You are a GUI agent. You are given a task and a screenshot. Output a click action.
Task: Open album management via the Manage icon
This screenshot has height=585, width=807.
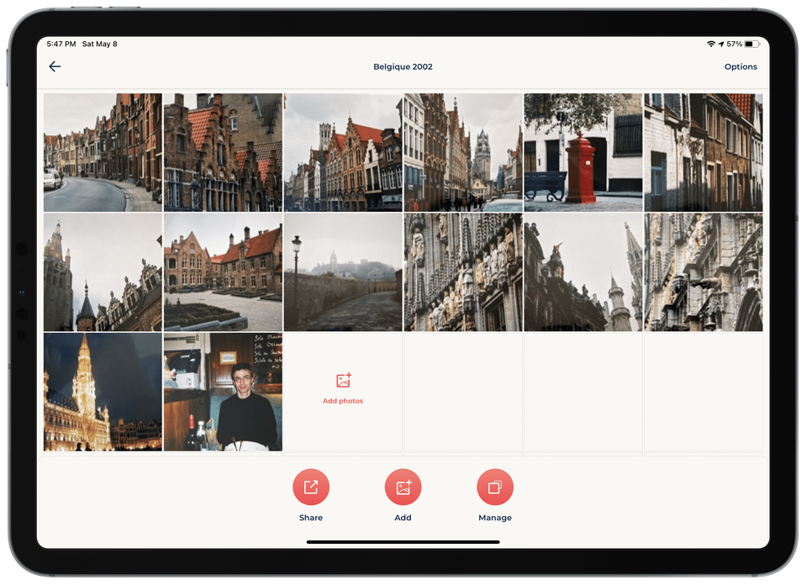click(x=494, y=487)
